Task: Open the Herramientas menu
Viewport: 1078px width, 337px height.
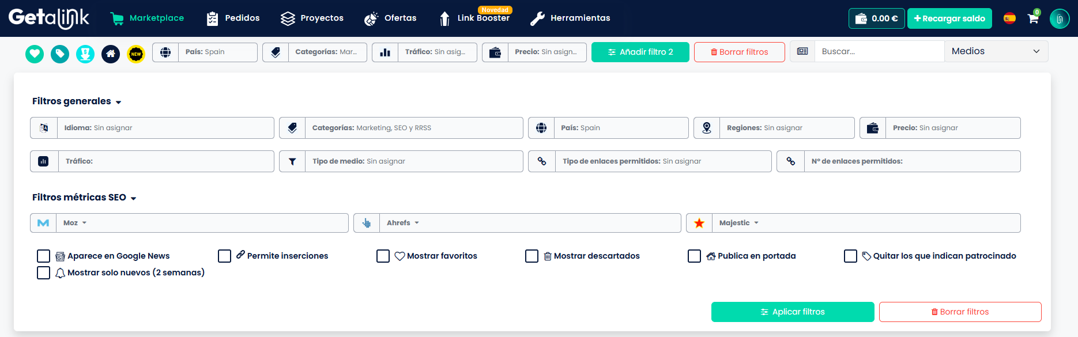Action: click(570, 18)
